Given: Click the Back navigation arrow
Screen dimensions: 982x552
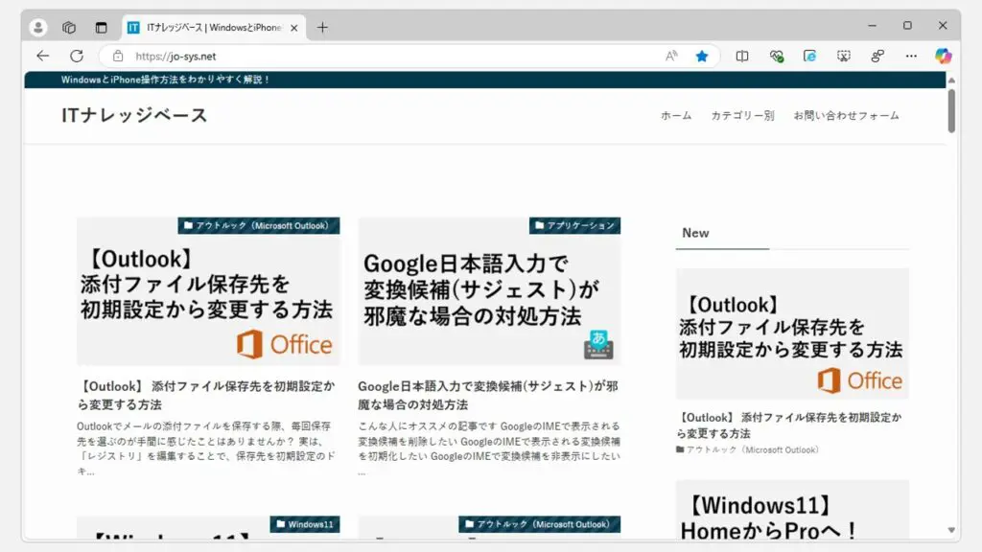Looking at the screenshot, I should [42, 57].
